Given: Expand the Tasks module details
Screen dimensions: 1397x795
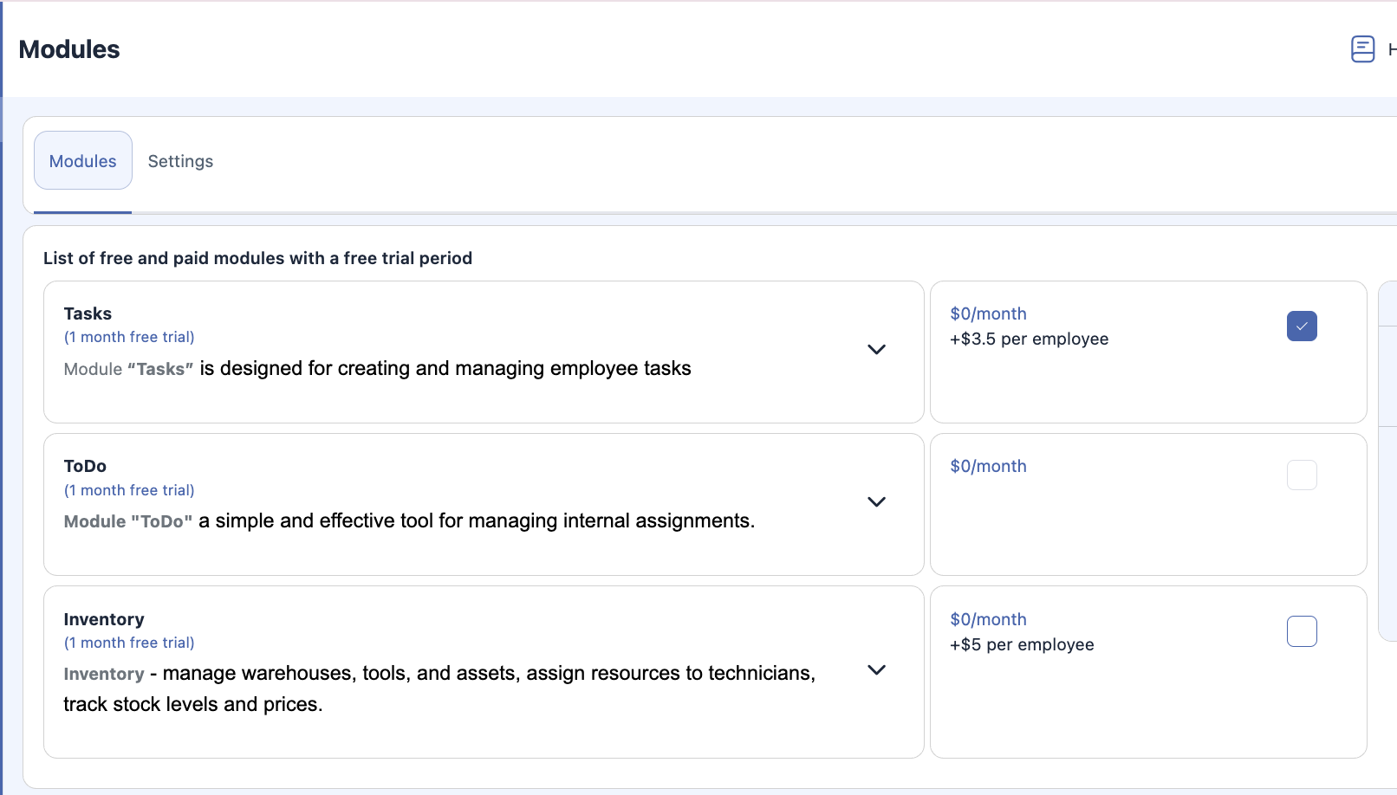Looking at the screenshot, I should click(x=876, y=350).
